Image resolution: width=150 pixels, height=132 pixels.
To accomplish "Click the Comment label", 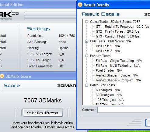I will coord(89,110).
